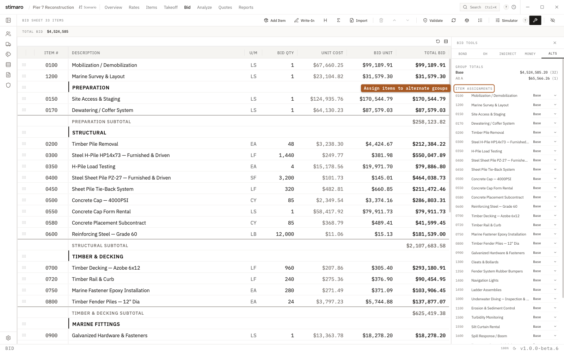The height and width of the screenshot is (352, 564).
Task: Open group dropdown for Timber Rail & Curb
Action: tap(545, 225)
